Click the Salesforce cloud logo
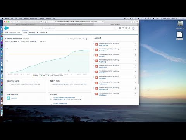 [7, 28]
